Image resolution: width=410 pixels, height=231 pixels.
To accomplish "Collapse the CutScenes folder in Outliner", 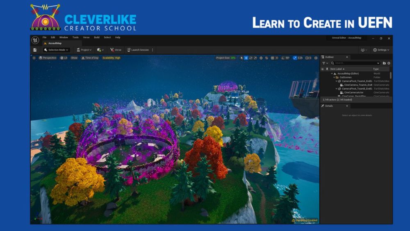I will tap(334, 78).
